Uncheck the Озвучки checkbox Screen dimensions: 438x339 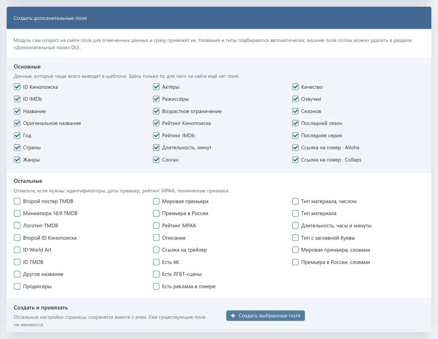pyautogui.click(x=295, y=99)
